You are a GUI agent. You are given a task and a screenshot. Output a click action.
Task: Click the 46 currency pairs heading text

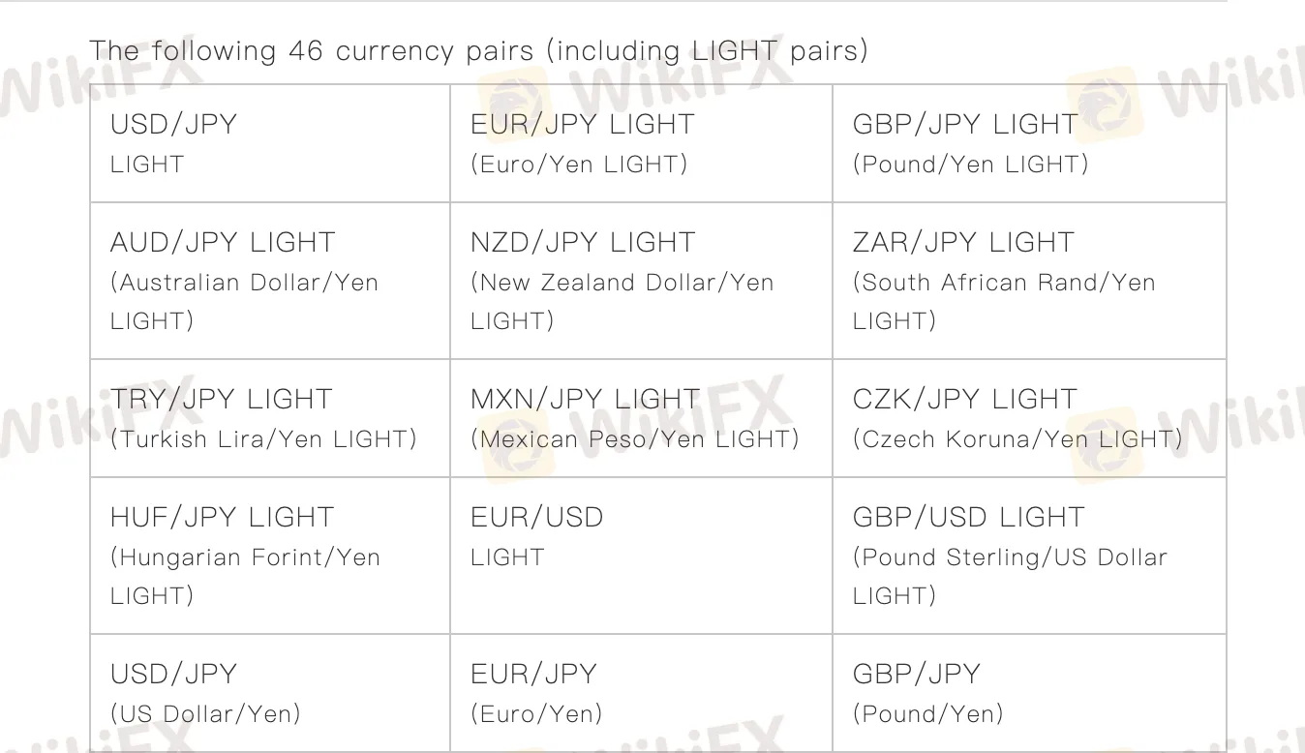[478, 50]
